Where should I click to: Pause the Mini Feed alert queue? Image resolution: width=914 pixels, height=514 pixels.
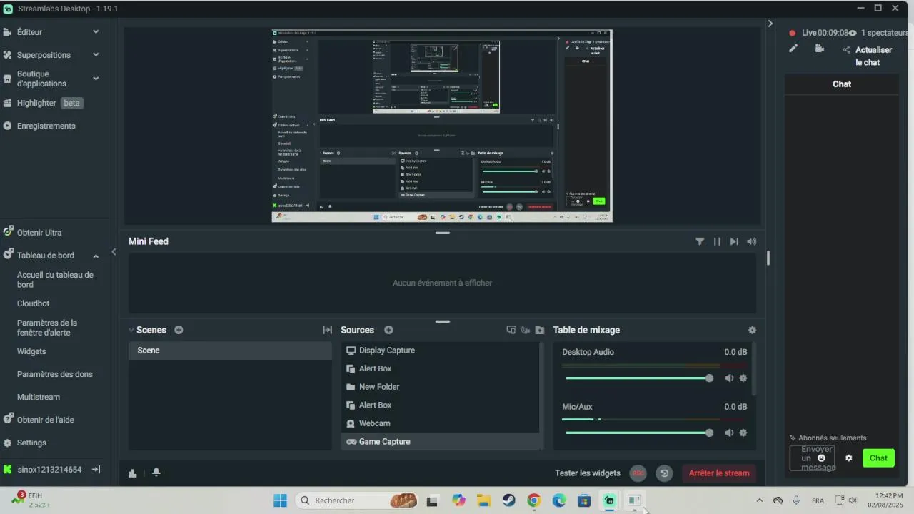tap(717, 241)
